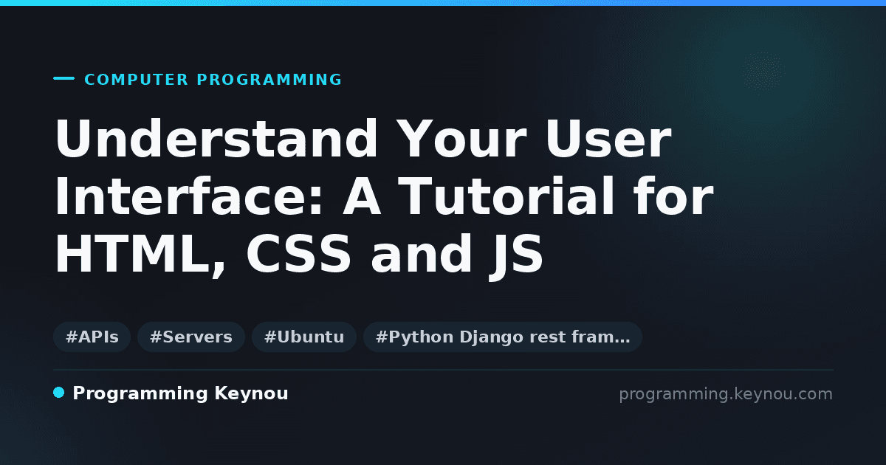Open the programming.keynou.com link
886x465 pixels.
(x=726, y=394)
